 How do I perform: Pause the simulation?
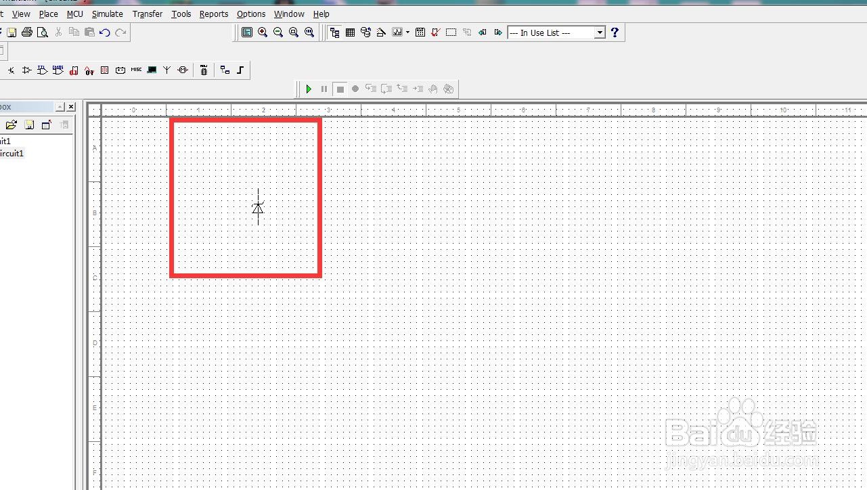(324, 89)
